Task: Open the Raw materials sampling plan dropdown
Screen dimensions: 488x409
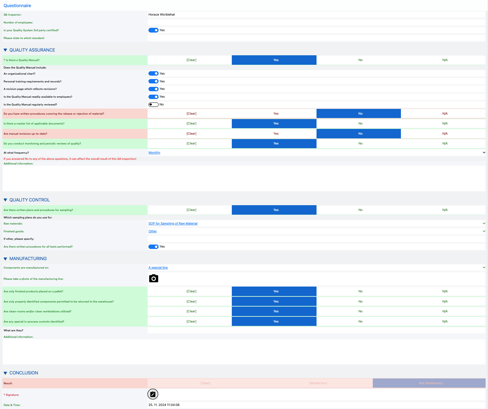Action: [317, 223]
